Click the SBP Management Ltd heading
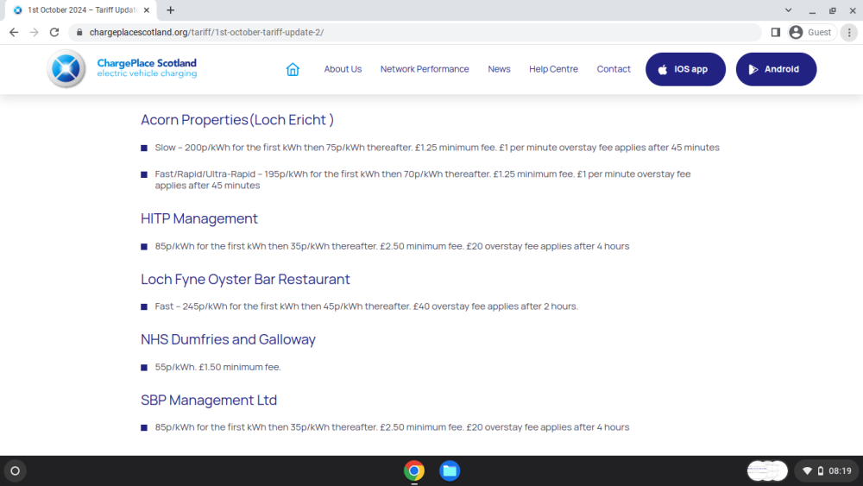863x486 pixels. tap(209, 401)
